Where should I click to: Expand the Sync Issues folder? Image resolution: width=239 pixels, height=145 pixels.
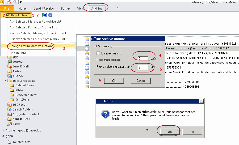[x=6, y=119]
